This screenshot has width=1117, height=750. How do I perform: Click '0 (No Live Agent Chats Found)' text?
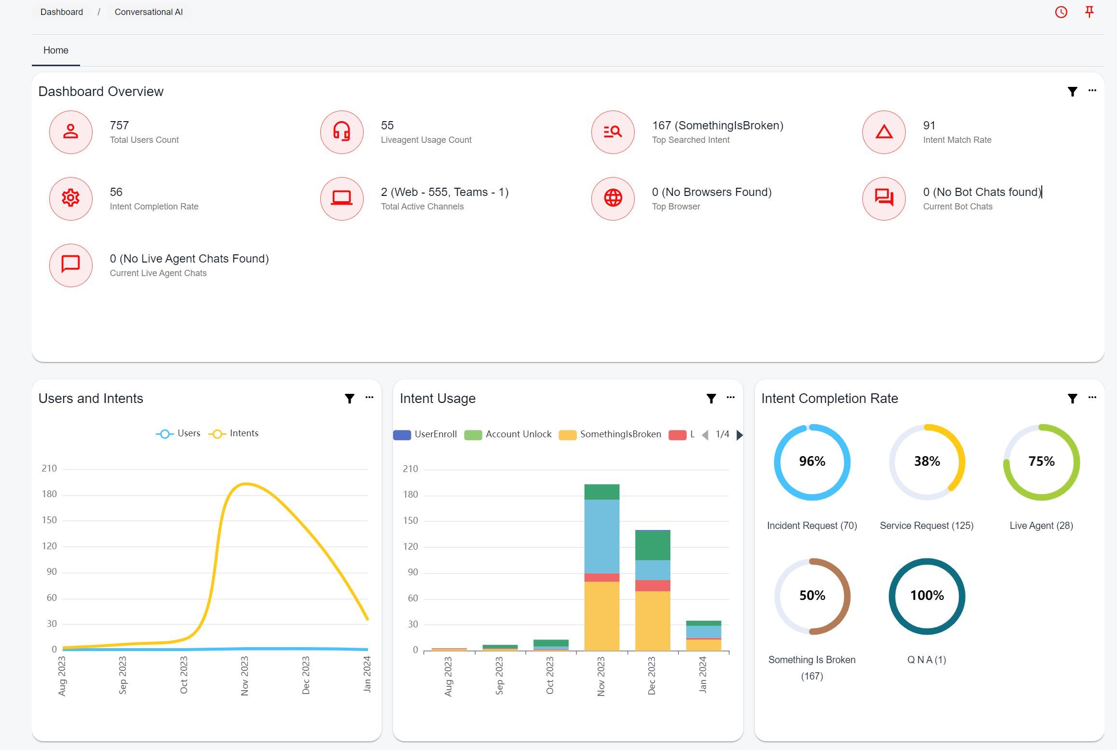click(x=189, y=259)
